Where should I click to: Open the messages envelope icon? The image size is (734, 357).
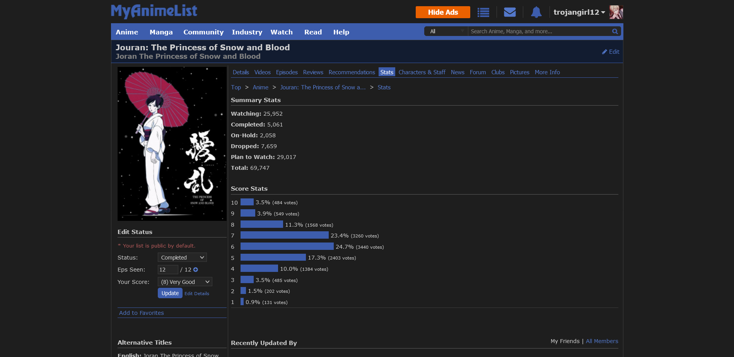point(510,12)
